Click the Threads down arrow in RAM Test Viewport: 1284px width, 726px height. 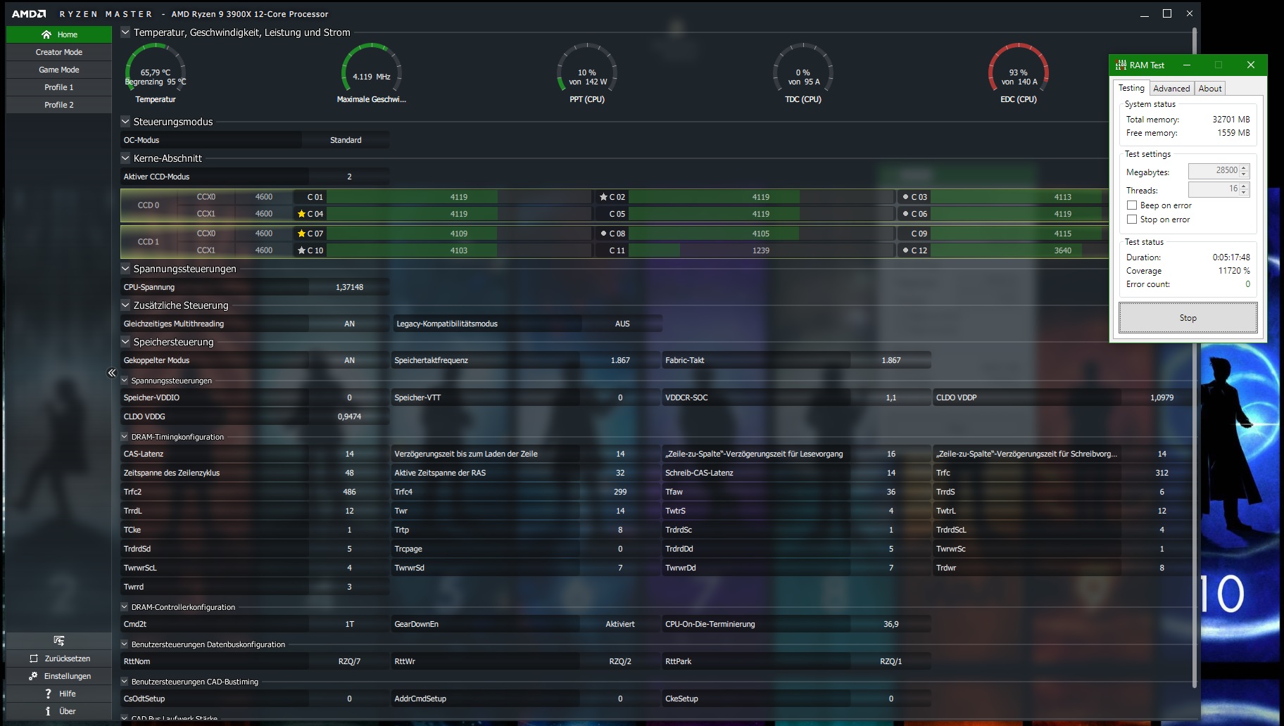pyautogui.click(x=1245, y=193)
